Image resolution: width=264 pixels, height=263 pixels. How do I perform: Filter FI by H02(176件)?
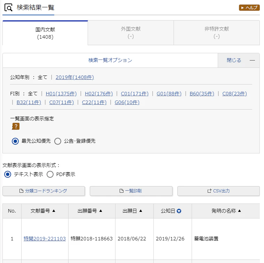(x=99, y=94)
